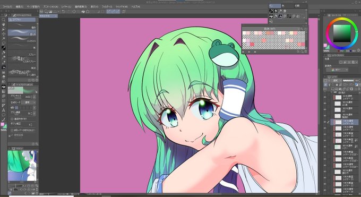
Task: Select the Airbrush tool in the toolbox
Action: [x=4, y=67]
